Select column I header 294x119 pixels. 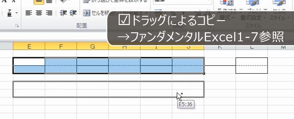click(x=156, y=47)
